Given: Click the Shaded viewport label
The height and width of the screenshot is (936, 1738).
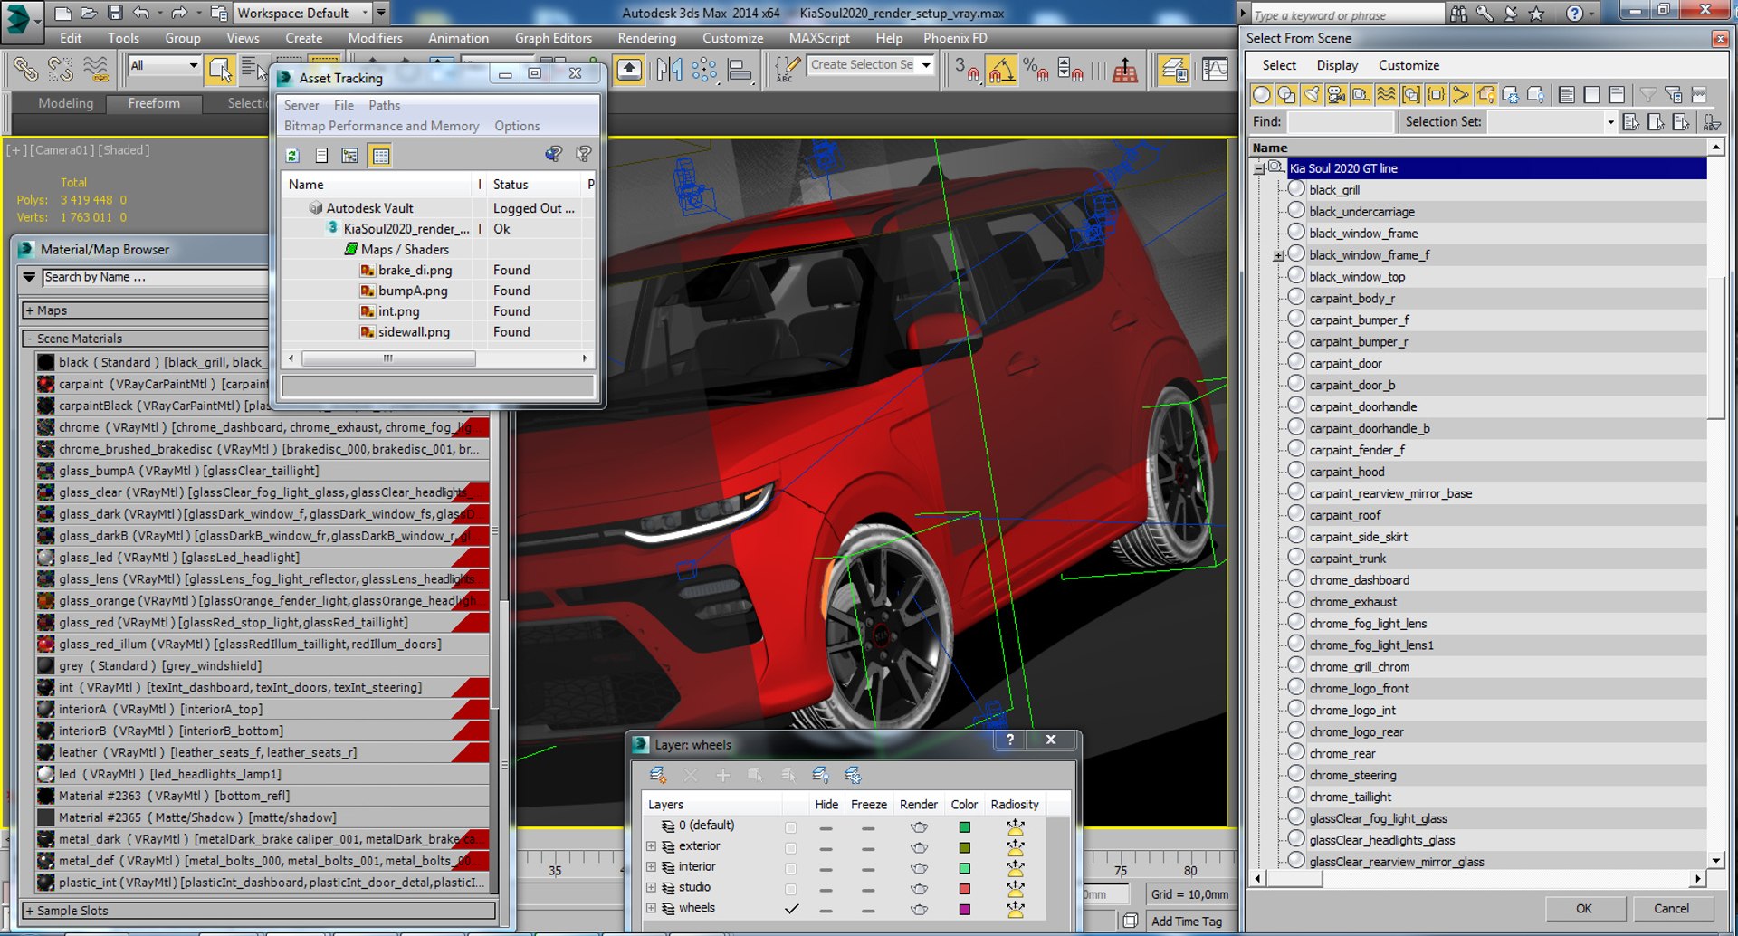Looking at the screenshot, I should point(124,150).
